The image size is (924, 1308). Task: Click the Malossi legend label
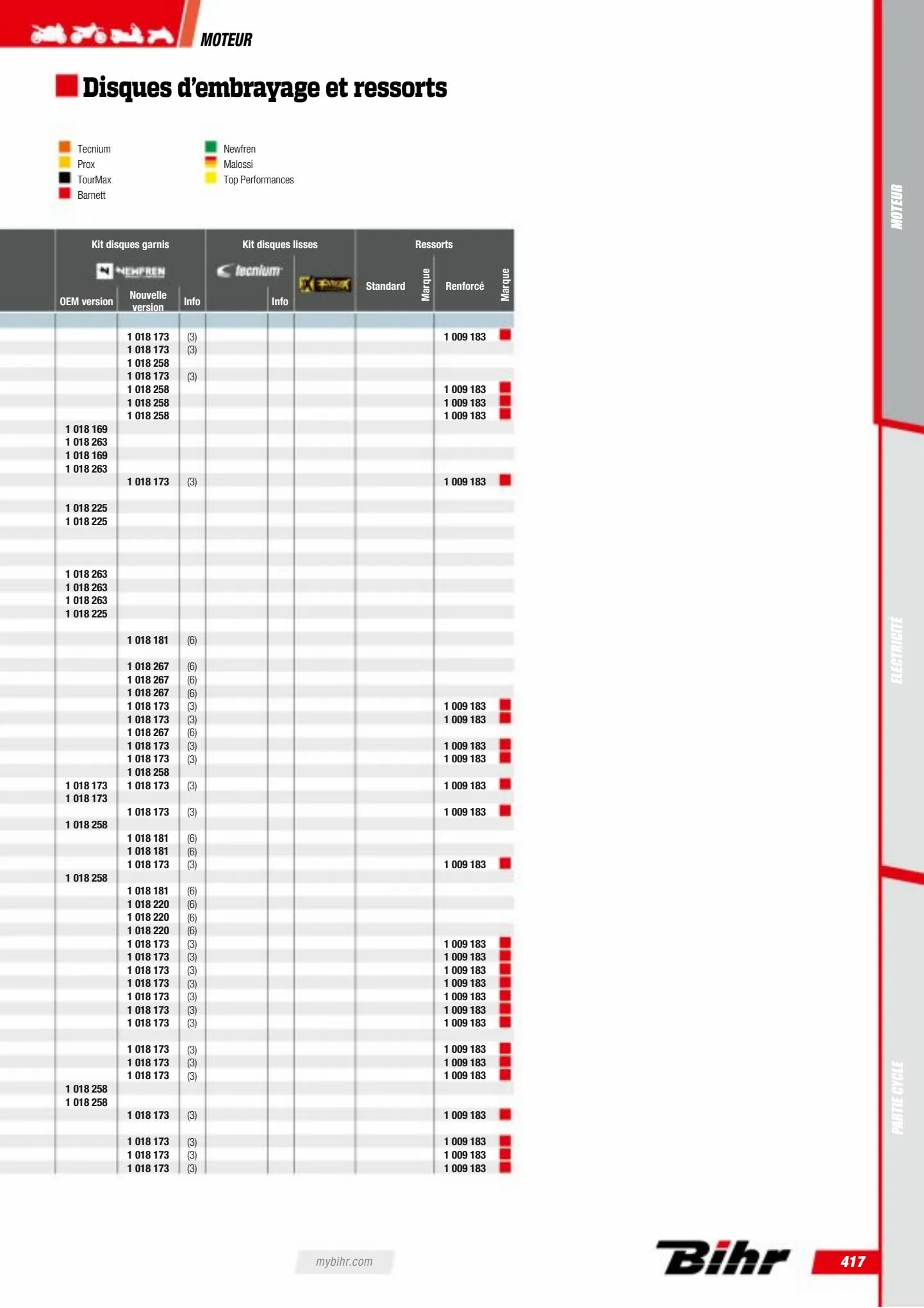pyautogui.click(x=238, y=164)
